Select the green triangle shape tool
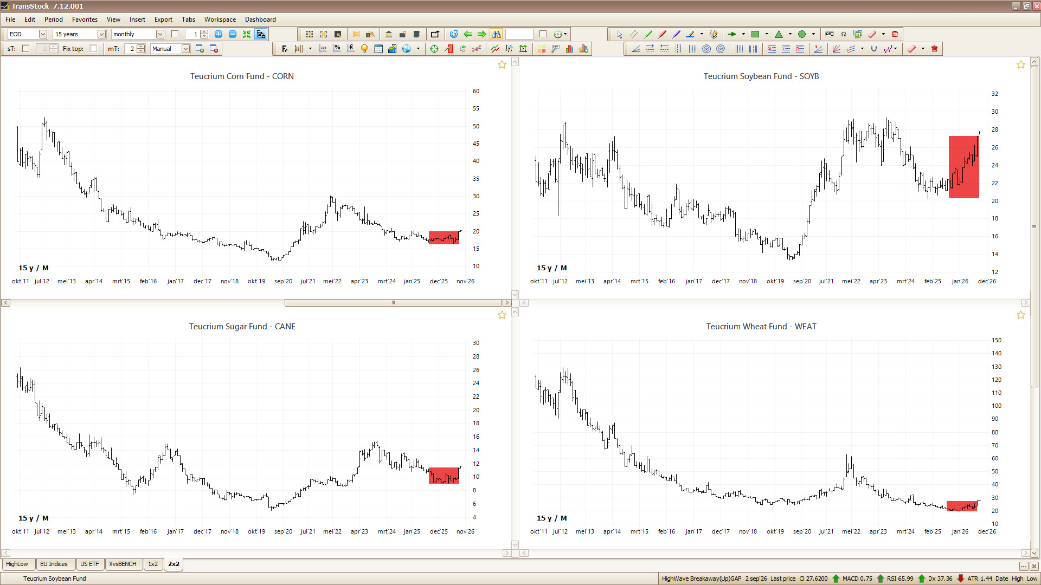The image size is (1041, 585). click(x=779, y=34)
